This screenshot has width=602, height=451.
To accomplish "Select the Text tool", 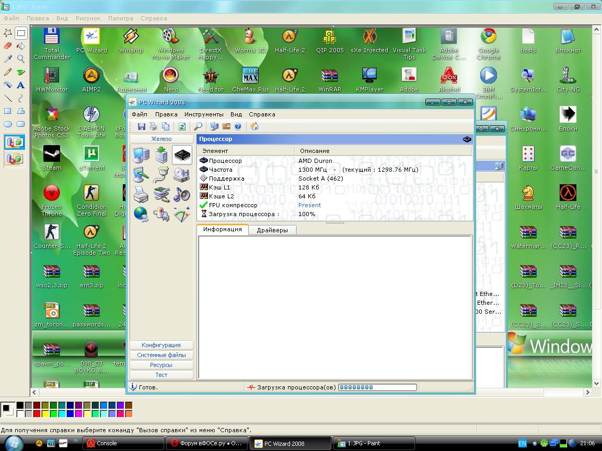I will click(x=21, y=85).
